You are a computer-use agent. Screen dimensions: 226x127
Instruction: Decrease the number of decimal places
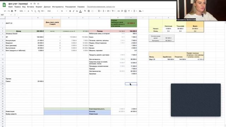point(35,11)
